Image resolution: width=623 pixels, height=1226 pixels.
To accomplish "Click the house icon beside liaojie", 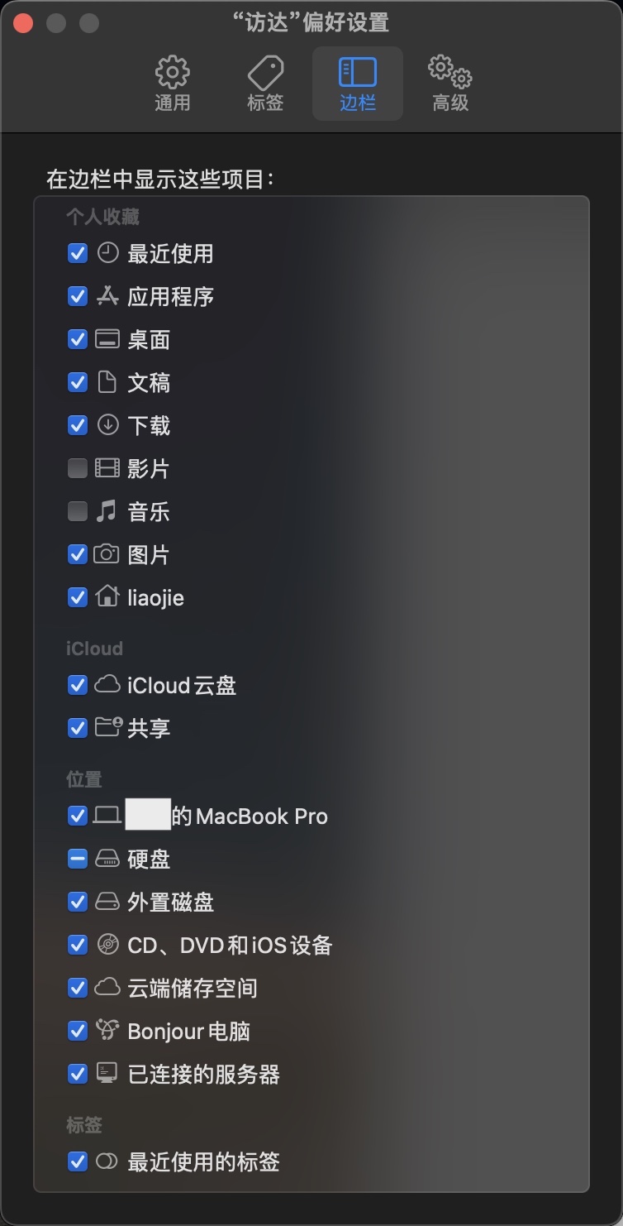I will click(107, 596).
